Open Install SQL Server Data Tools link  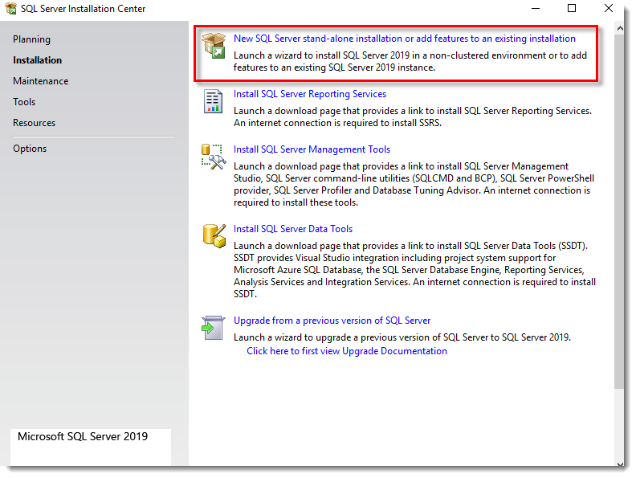pyautogui.click(x=293, y=229)
